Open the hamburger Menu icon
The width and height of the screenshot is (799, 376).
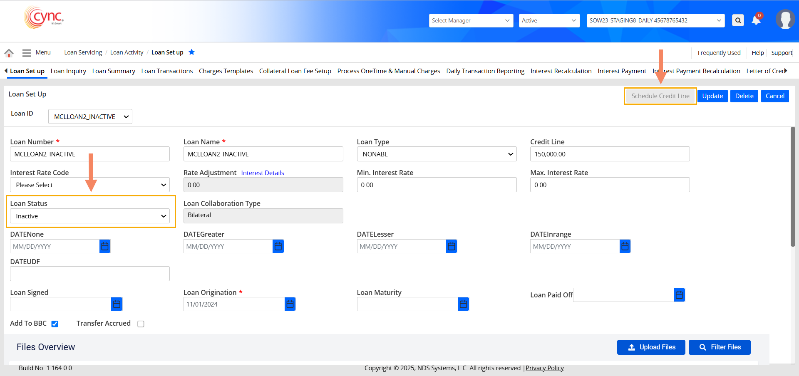[x=27, y=53]
